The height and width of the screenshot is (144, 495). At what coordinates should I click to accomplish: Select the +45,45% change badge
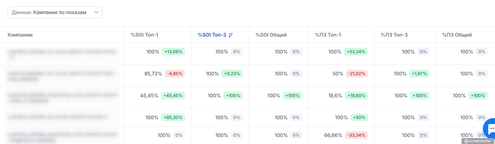(173, 96)
